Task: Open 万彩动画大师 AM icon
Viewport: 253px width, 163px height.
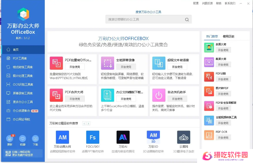Action: (x=62, y=137)
